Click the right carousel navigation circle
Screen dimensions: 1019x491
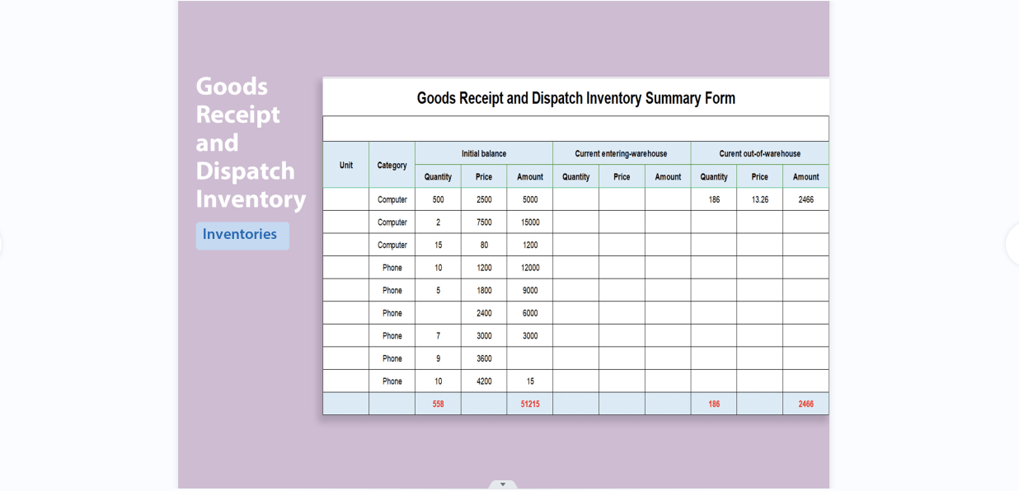click(1017, 243)
